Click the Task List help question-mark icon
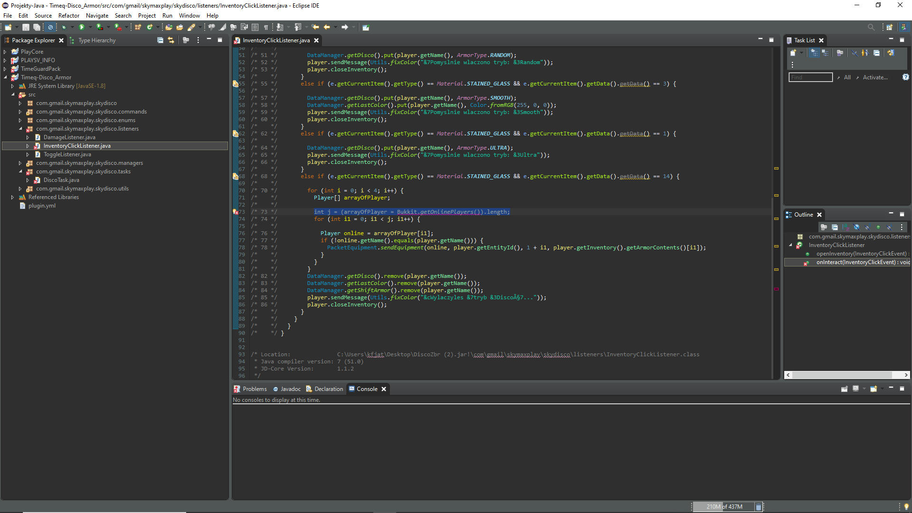912x513 pixels. [x=905, y=77]
